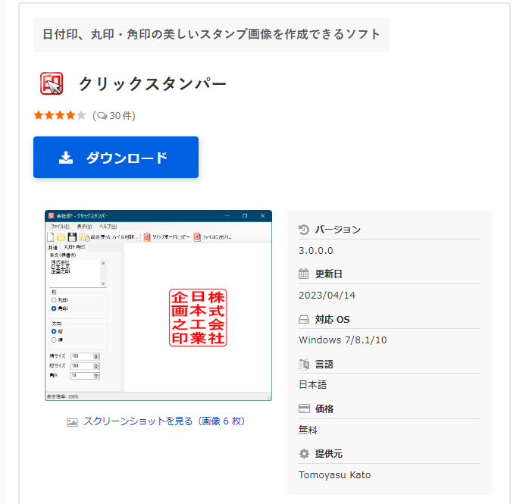The image size is (526, 504).
Task: Click the OS value Windows 7/8.1/10
Action: click(x=343, y=340)
